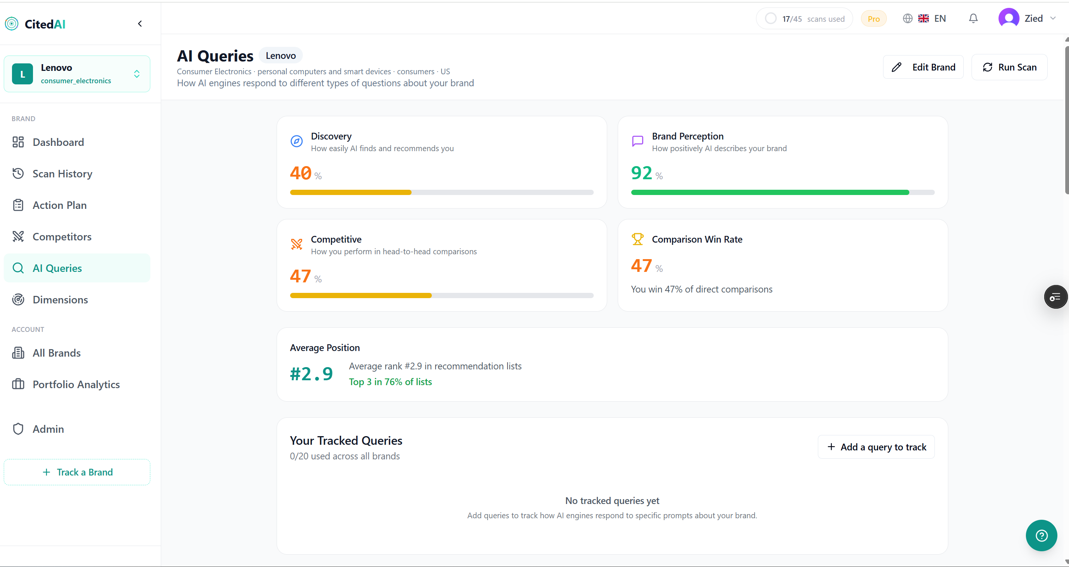This screenshot has width=1069, height=567.
Task: Open Portfolio Analytics from sidebar
Action: (x=76, y=384)
